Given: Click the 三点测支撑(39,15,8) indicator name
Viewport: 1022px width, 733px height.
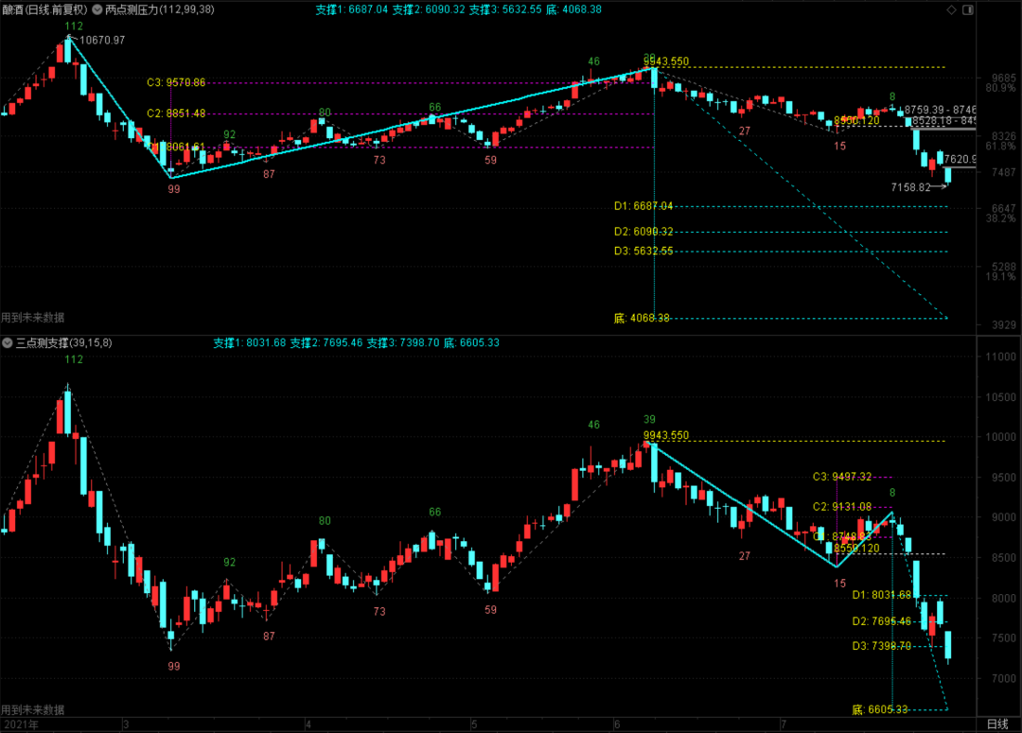Looking at the screenshot, I should coord(64,342).
